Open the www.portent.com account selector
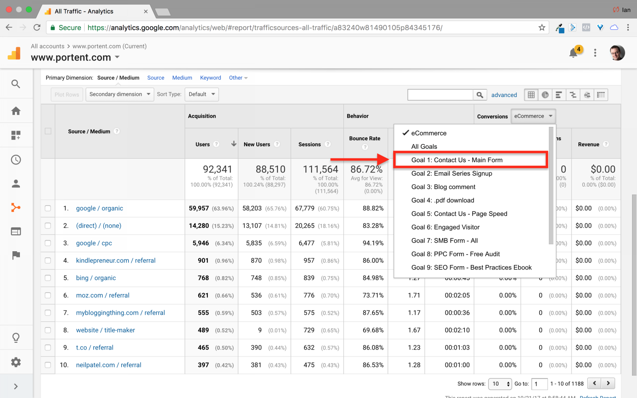The width and height of the screenshot is (637, 398). point(75,57)
